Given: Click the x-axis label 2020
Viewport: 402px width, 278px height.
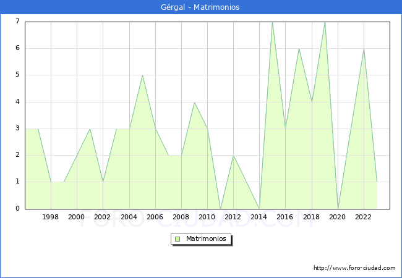Looking at the screenshot, I should 338,217.
